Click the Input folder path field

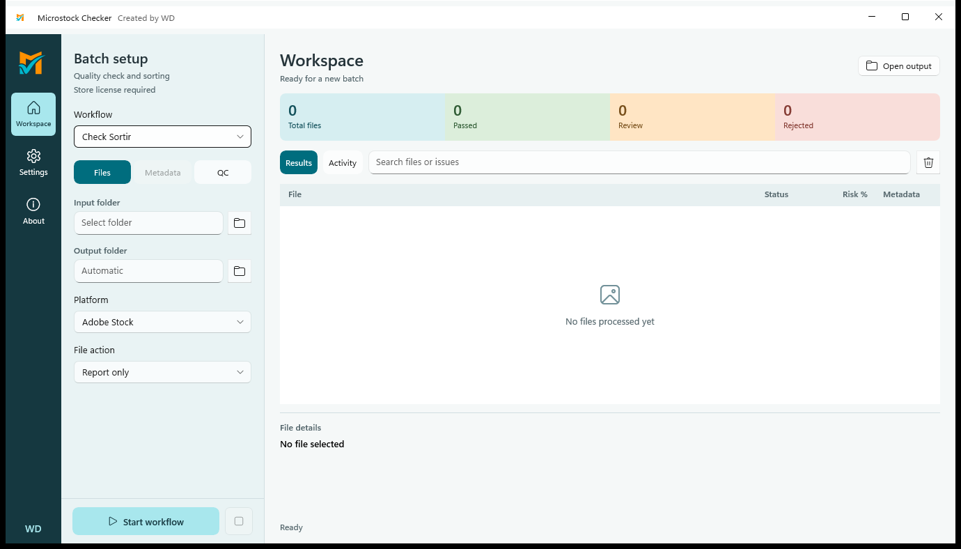pyautogui.click(x=148, y=223)
